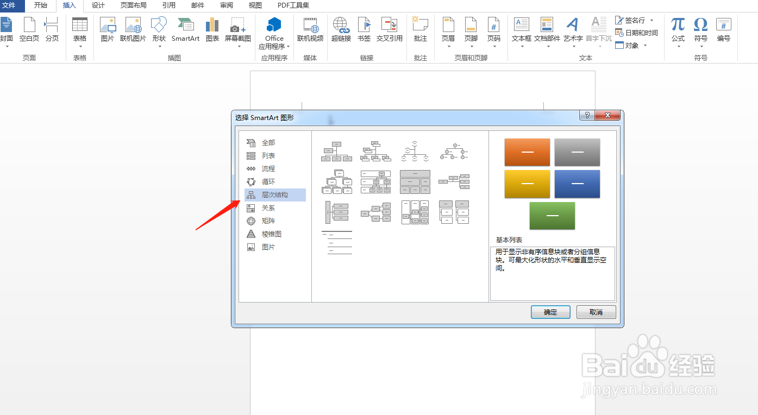
Task: Click Online Video (联机视频)
Action: pos(310,30)
